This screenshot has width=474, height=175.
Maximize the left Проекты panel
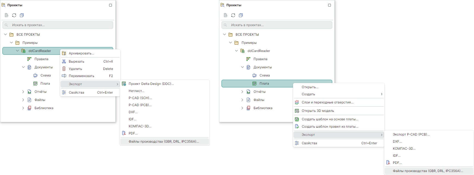[110, 5]
